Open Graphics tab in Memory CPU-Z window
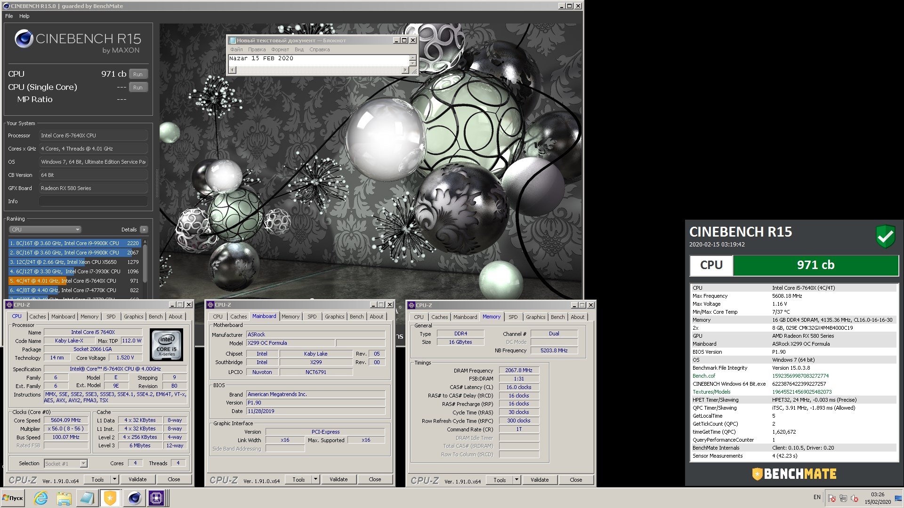 click(x=536, y=317)
